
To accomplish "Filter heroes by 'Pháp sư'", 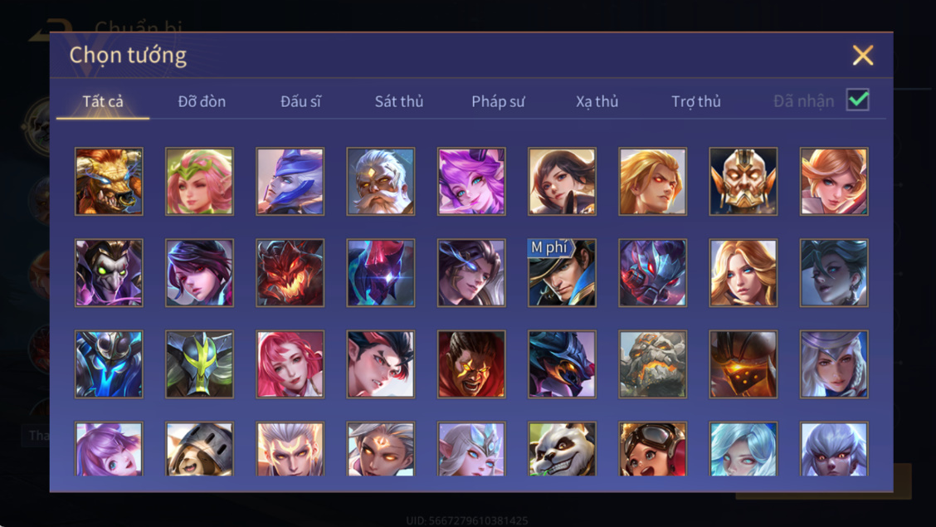I will [498, 101].
